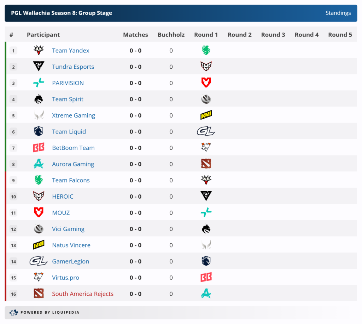Open the Team Spirit link
Viewport: 362px width, 324px height.
click(x=68, y=99)
